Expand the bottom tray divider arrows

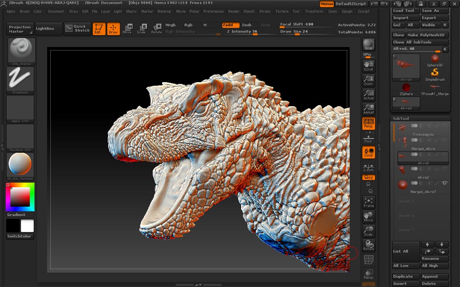click(198, 285)
